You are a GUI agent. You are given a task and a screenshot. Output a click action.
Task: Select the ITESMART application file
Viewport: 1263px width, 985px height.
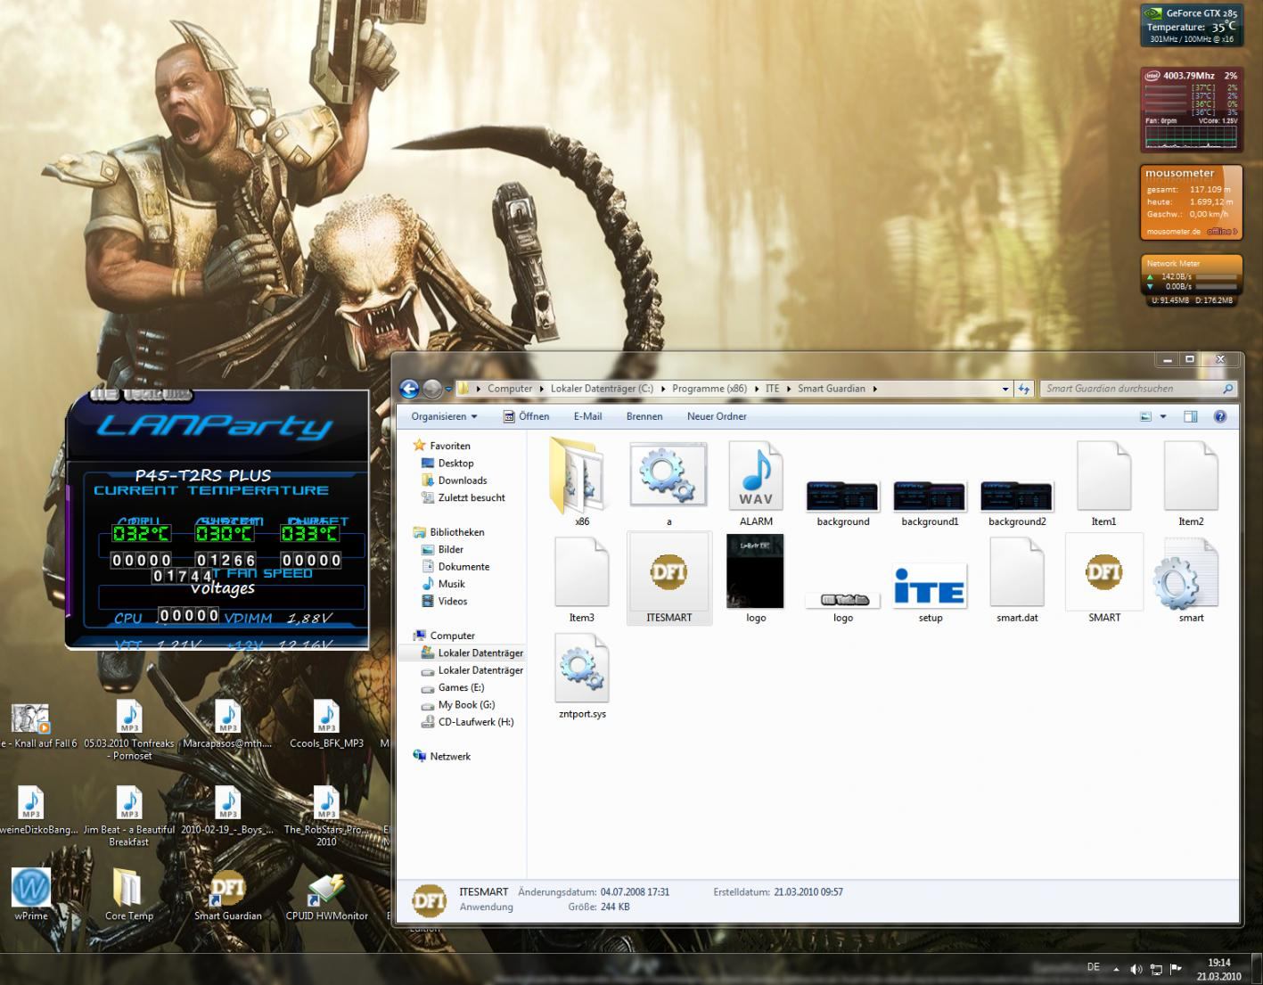click(668, 574)
